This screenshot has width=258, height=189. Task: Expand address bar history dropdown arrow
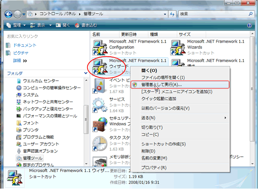165,14
